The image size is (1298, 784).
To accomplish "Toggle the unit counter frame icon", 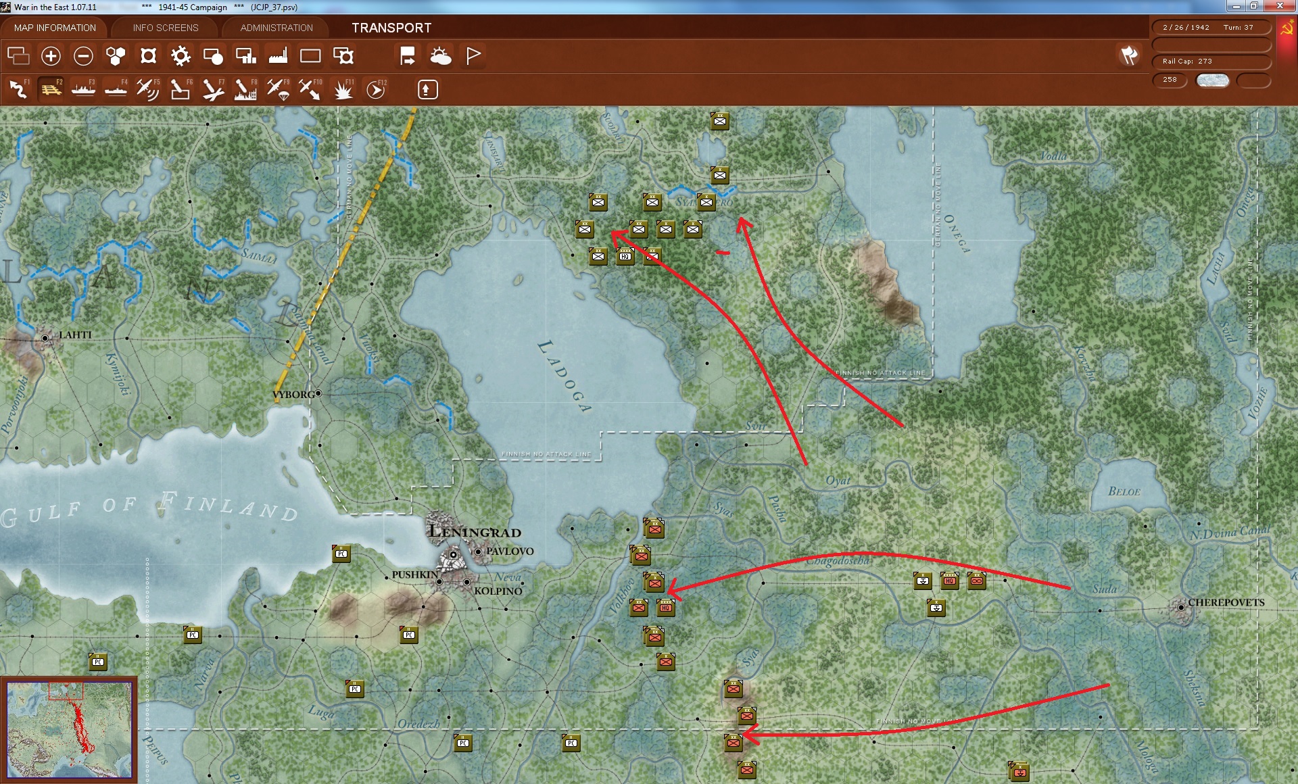I will (x=148, y=55).
